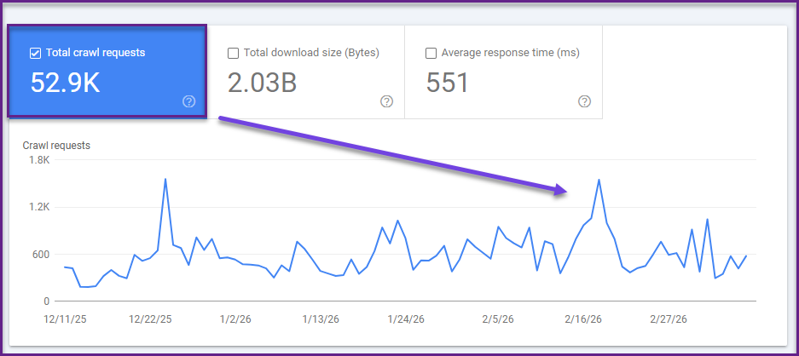The image size is (799, 356).
Task: Click the "Crawl requests" chart title
Action: click(56, 146)
